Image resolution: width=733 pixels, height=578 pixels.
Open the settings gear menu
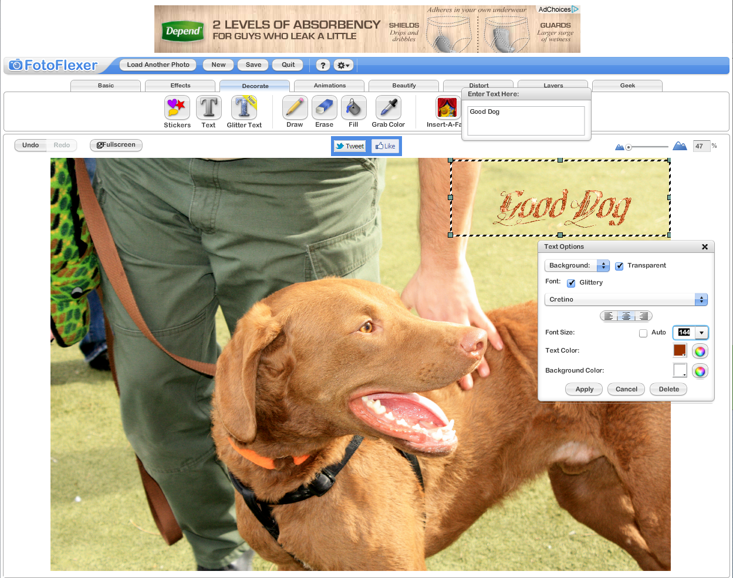(x=343, y=65)
